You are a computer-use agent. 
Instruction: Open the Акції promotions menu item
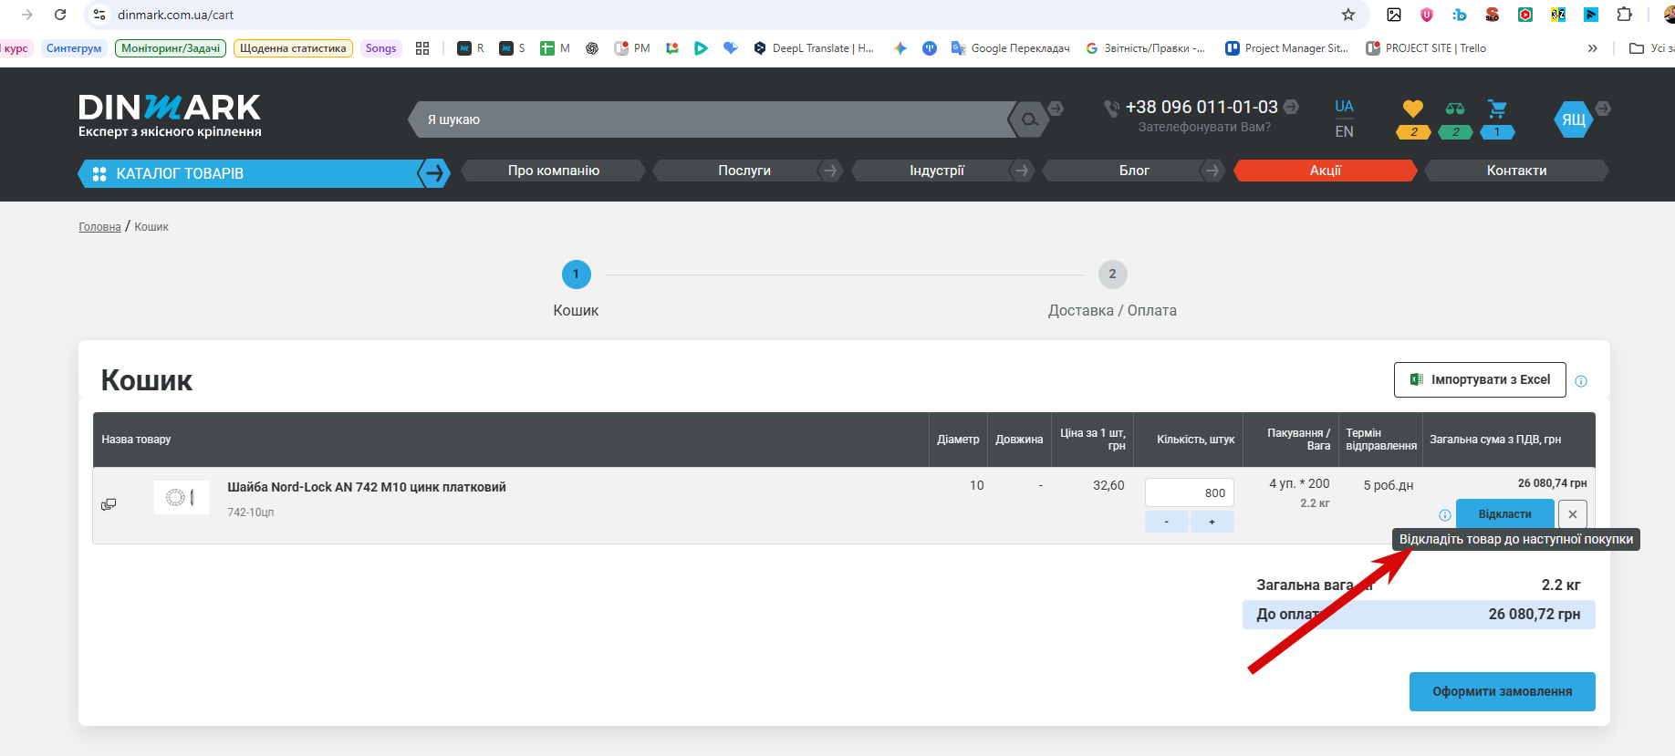1326,171
